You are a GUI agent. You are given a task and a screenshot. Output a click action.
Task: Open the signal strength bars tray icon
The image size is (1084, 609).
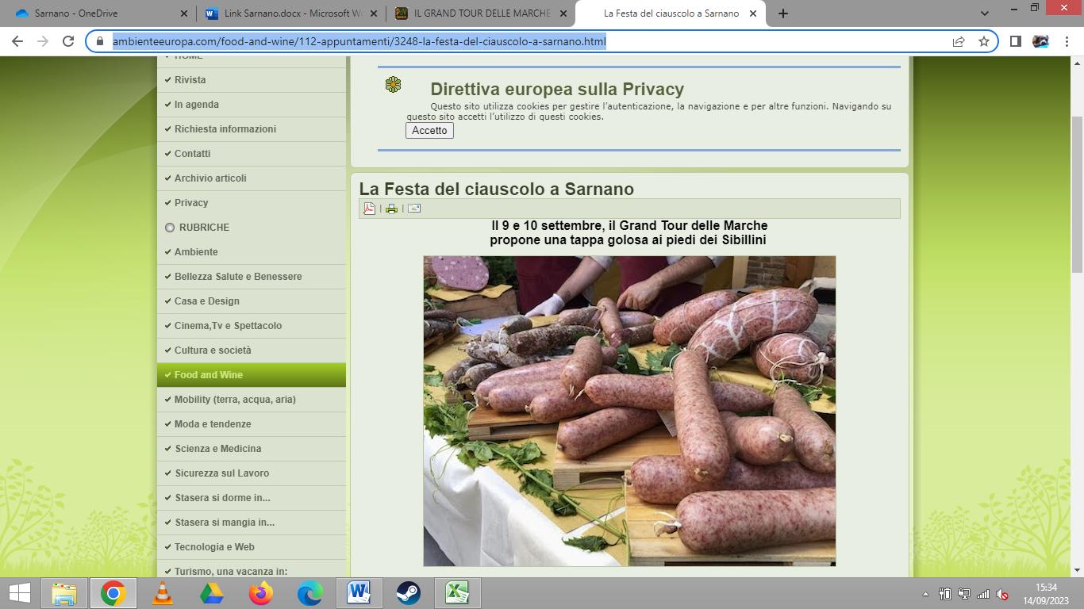click(x=983, y=594)
